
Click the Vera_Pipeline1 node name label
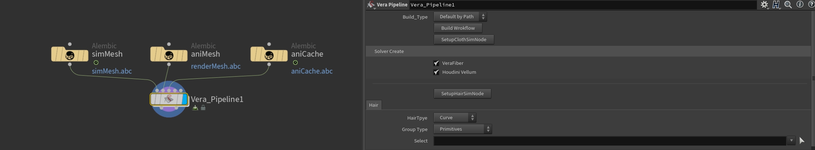click(x=217, y=99)
